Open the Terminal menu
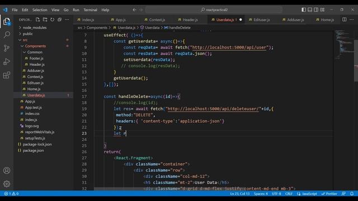 pos(90,10)
